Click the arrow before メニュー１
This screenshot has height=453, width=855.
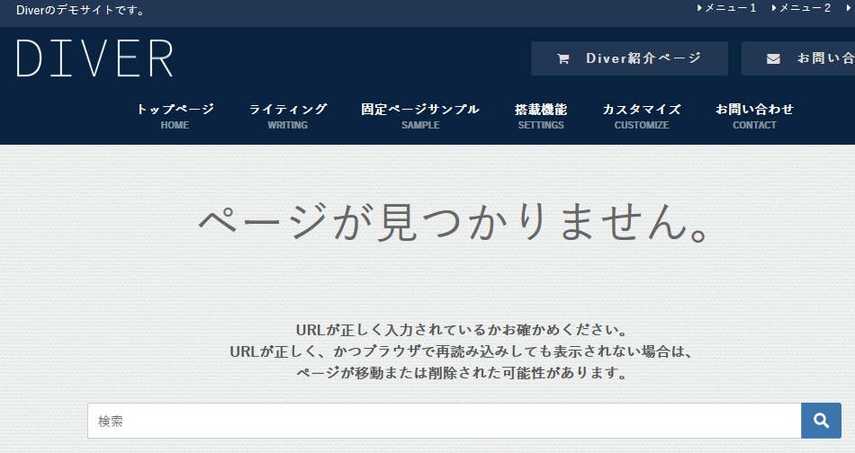tap(699, 8)
